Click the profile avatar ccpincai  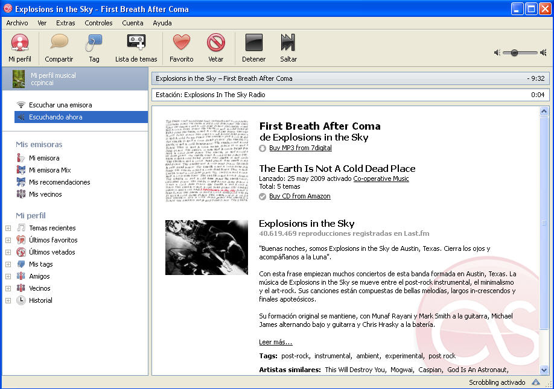click(x=19, y=79)
